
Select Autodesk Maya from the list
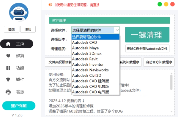coord(85,48)
